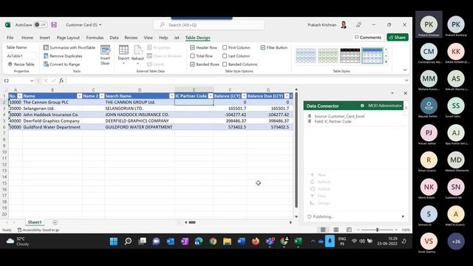
Task: Open taskbar Search magnifier icon
Action: [x=128, y=242]
